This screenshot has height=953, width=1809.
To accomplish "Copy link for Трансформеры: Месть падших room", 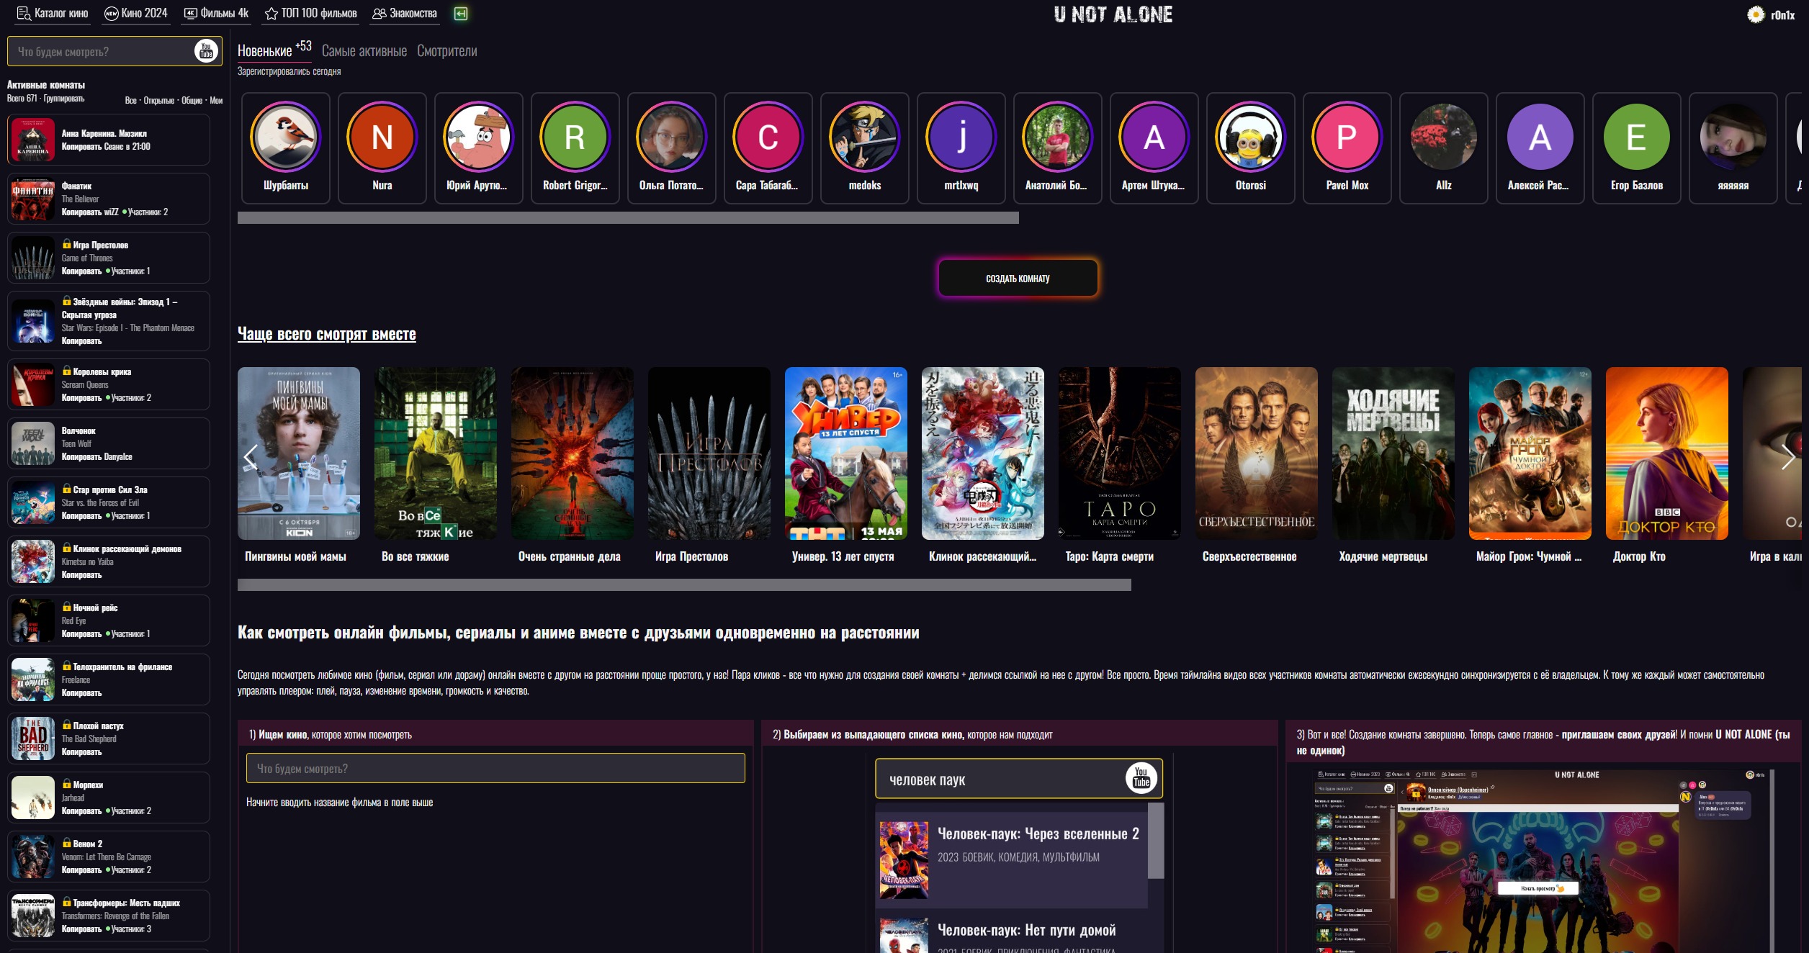I will 81,929.
